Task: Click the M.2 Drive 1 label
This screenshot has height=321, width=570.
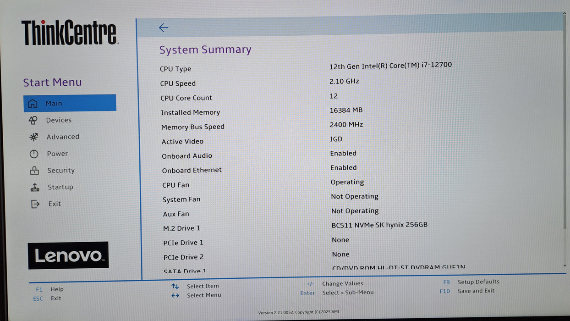Action: point(181,228)
